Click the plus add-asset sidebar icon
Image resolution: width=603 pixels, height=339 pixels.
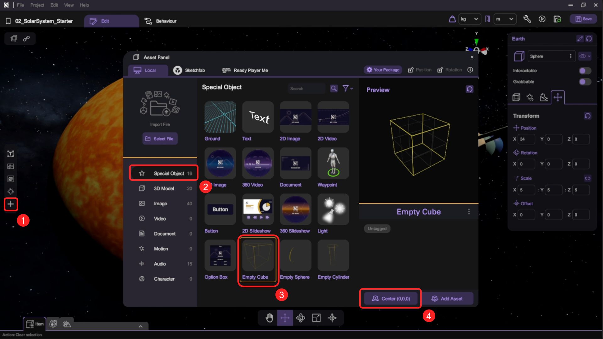[11, 204]
